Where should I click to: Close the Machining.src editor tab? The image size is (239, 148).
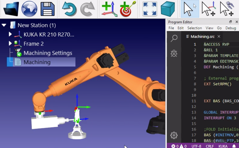(219, 36)
